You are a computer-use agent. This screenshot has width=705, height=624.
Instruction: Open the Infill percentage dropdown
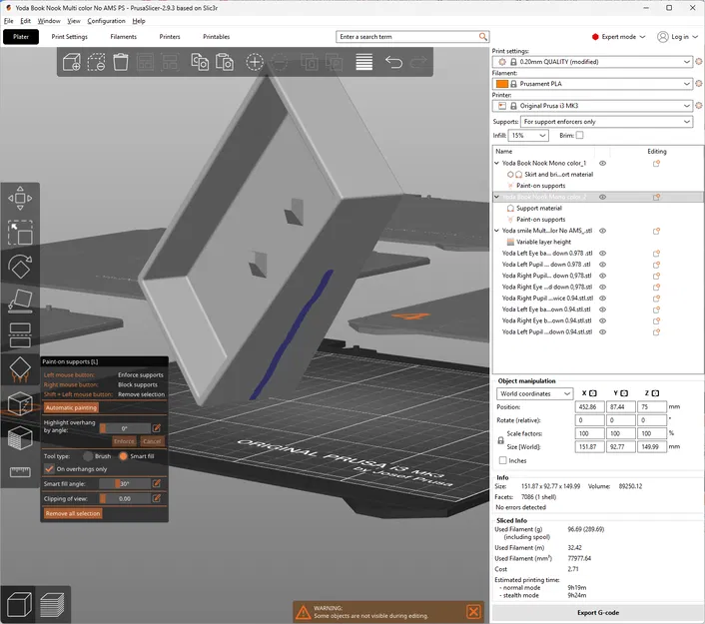(x=528, y=136)
